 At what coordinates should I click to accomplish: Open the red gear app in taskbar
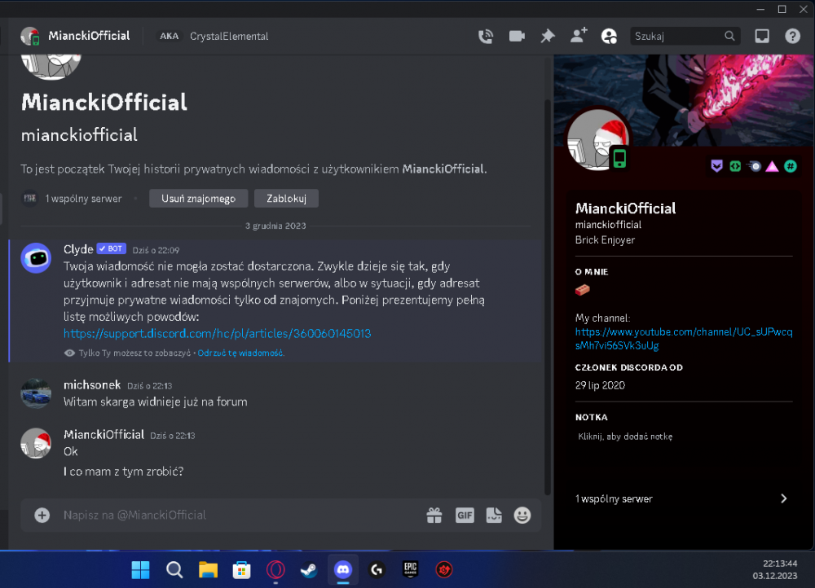pos(444,570)
